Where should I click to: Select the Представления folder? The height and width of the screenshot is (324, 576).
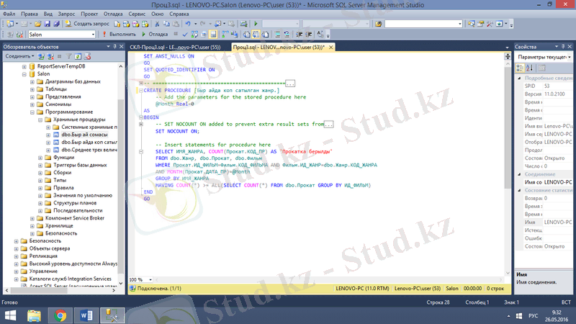tap(63, 96)
